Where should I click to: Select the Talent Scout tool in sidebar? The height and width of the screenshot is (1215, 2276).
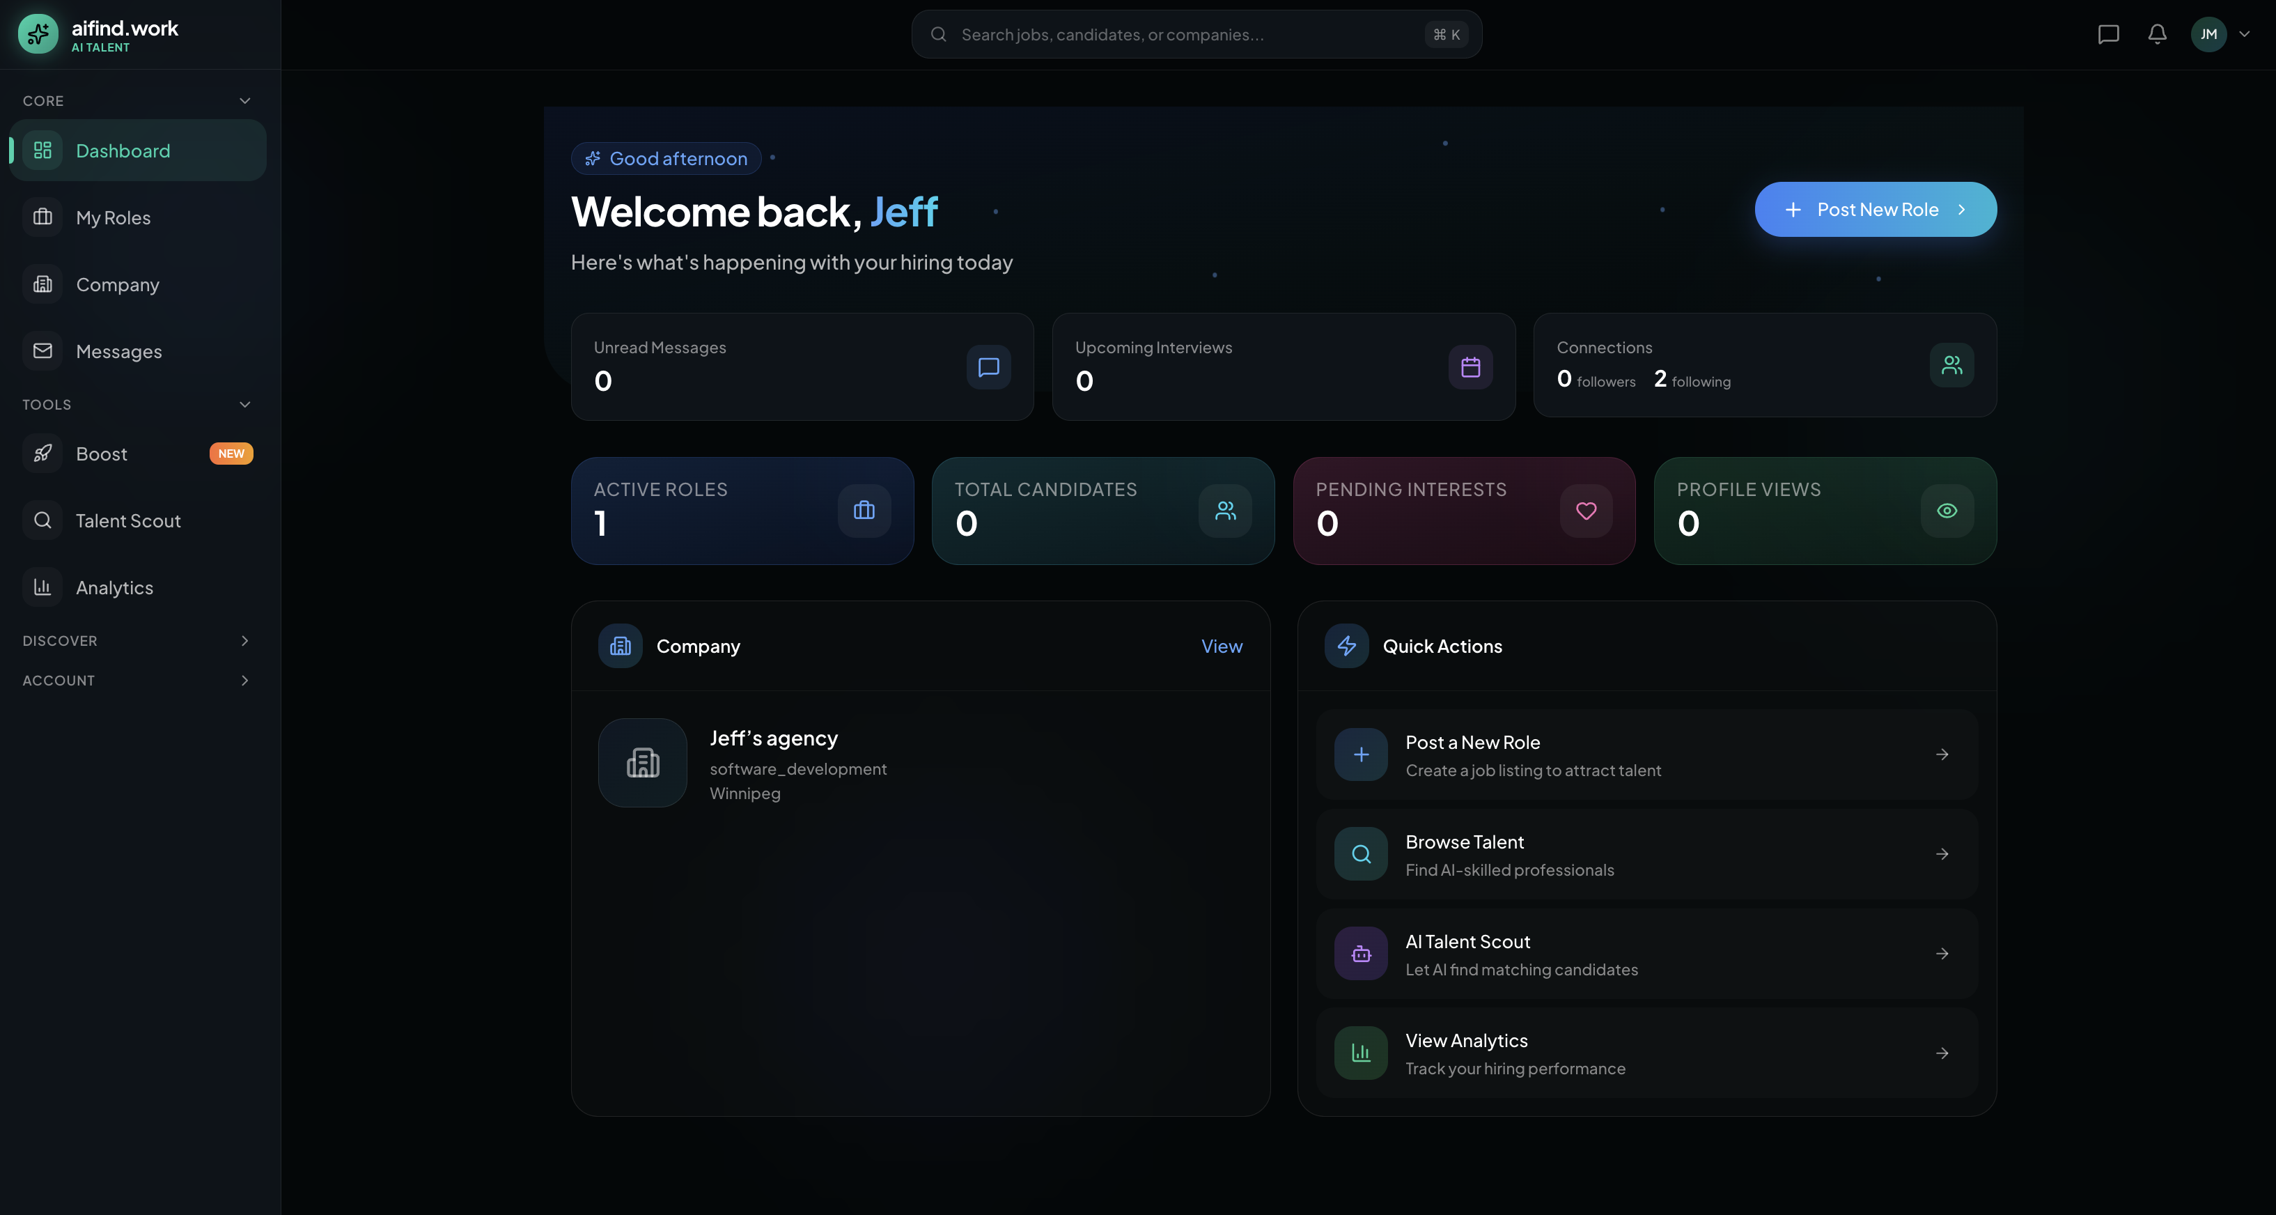(x=128, y=520)
